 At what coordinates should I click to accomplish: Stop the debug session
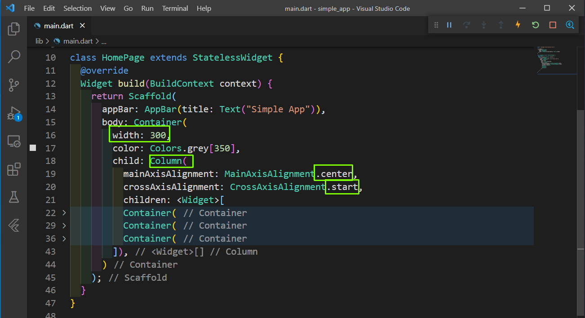click(x=553, y=25)
